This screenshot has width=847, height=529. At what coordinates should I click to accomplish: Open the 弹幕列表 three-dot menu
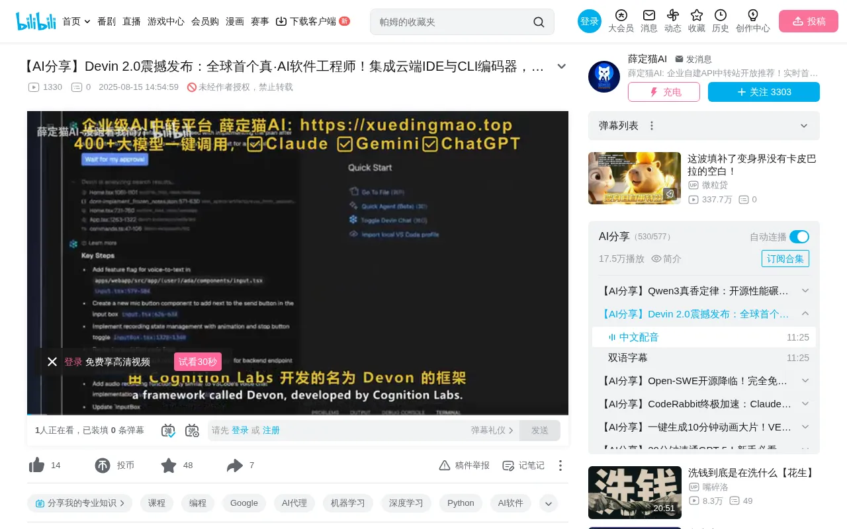pos(652,126)
